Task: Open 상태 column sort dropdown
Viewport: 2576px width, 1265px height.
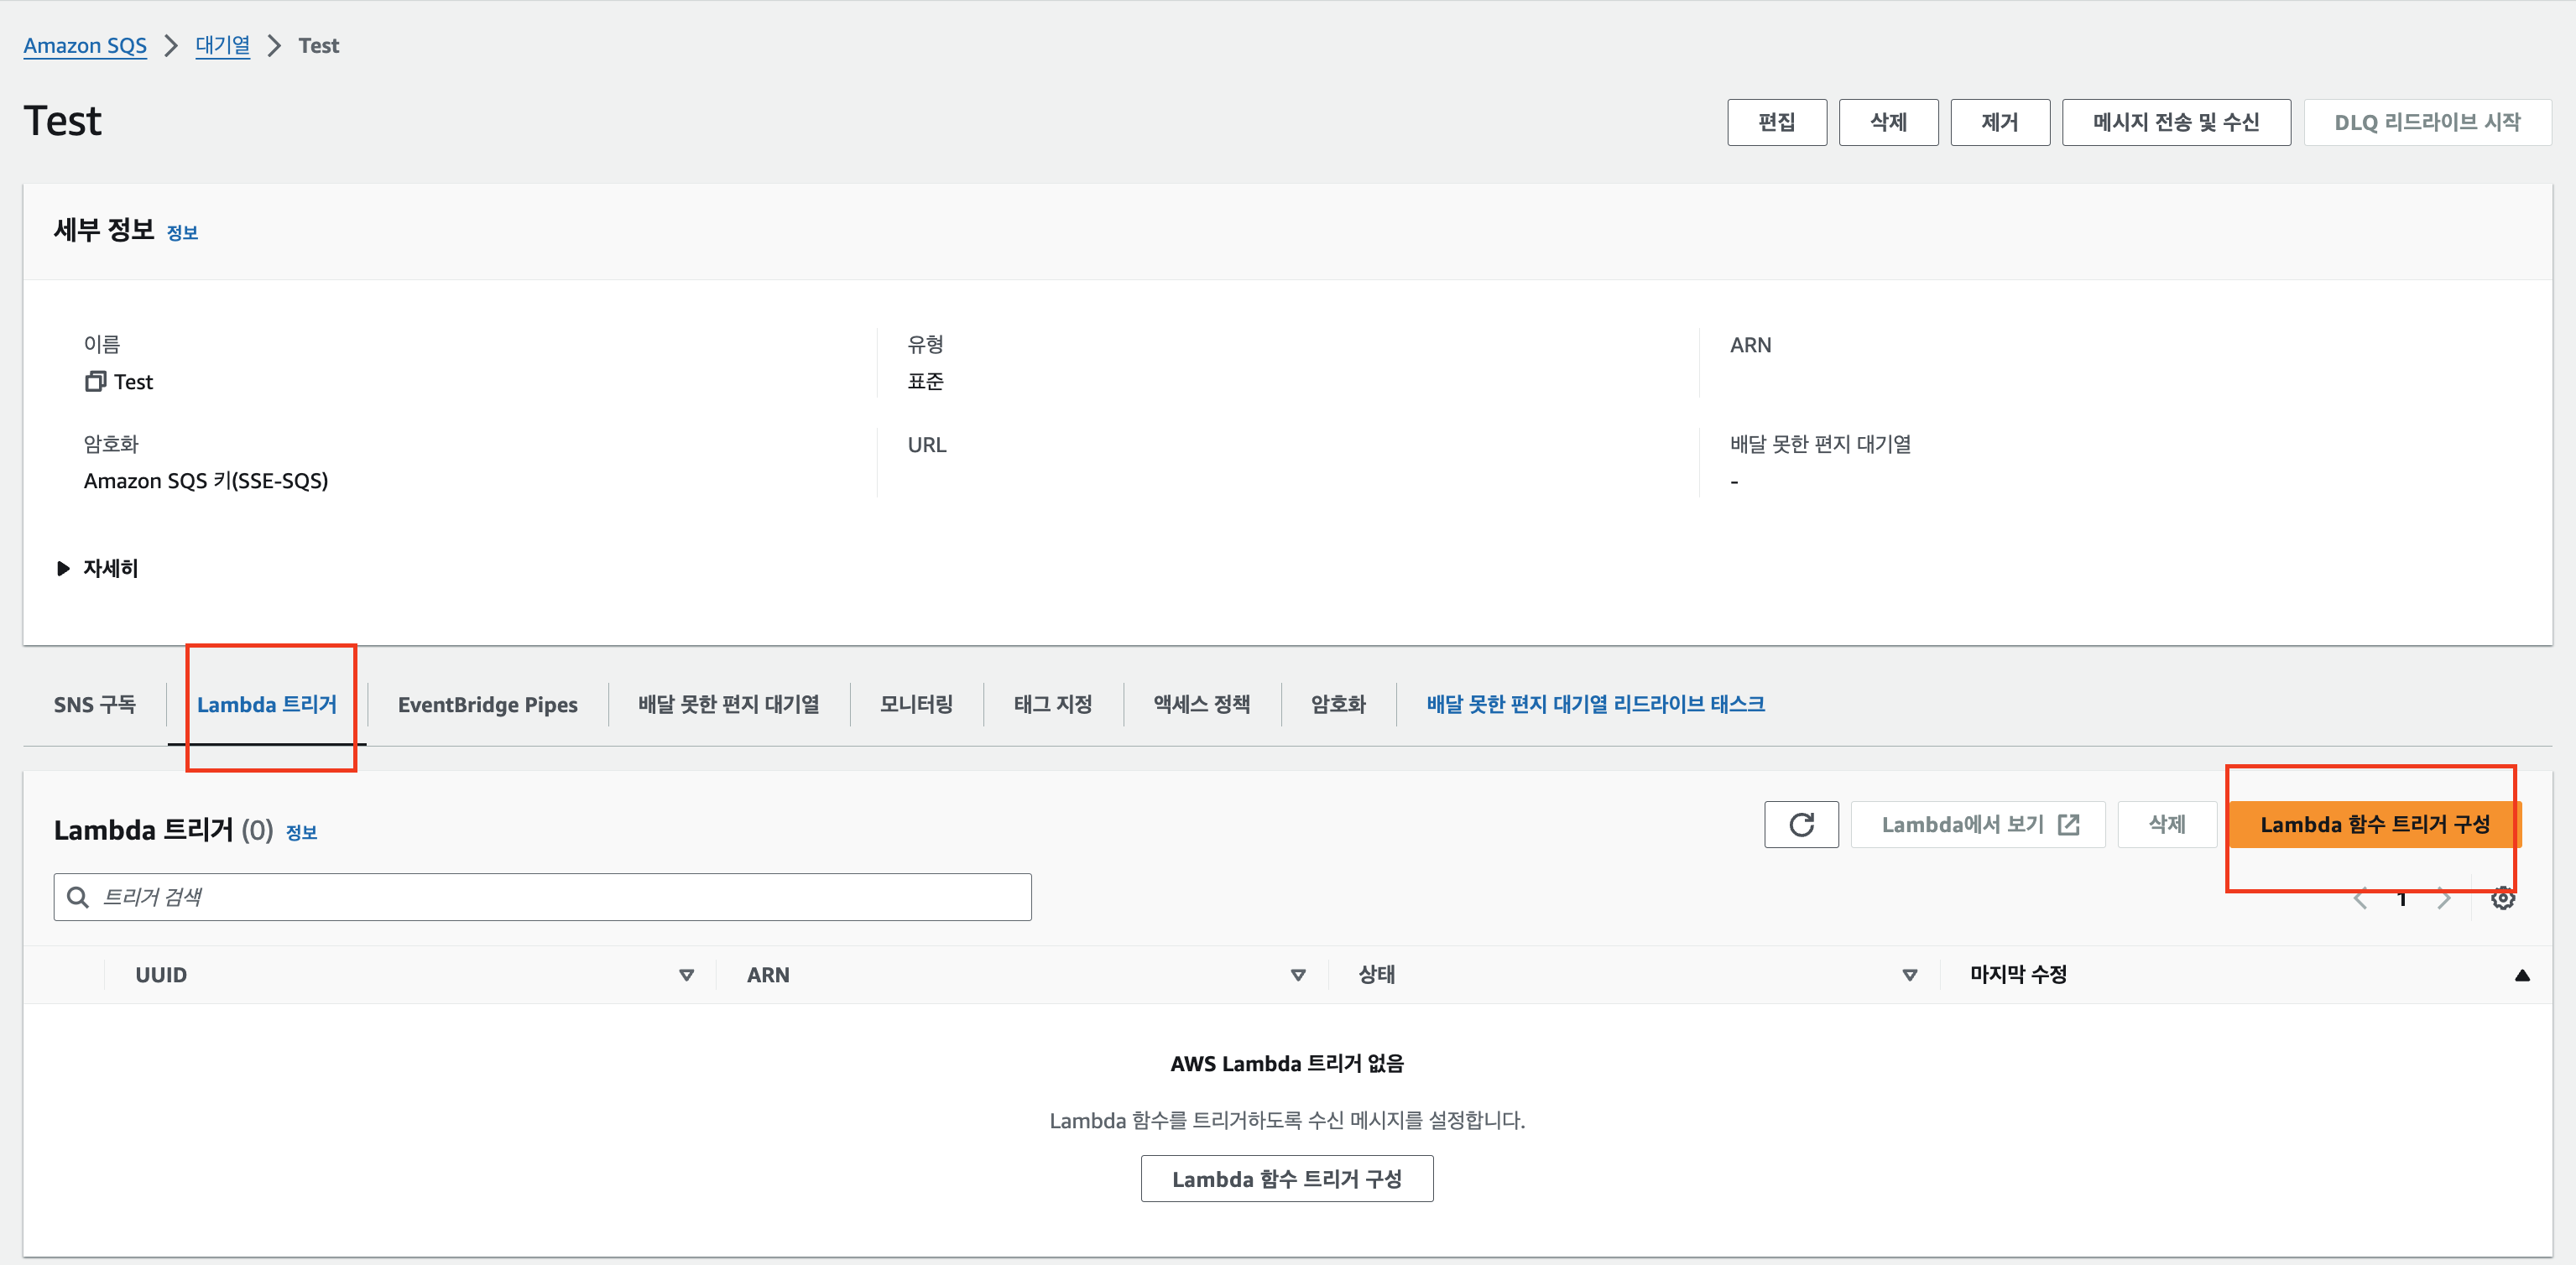Action: (x=1909, y=975)
